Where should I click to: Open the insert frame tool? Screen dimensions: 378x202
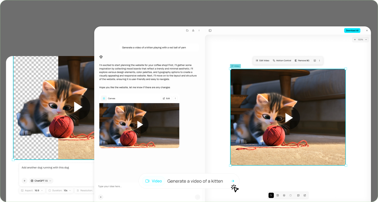click(278, 195)
